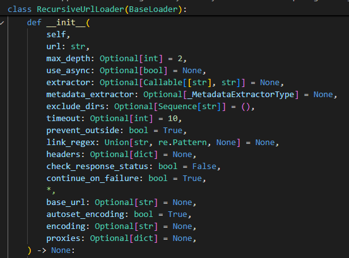Click the Sequence type in exclude_dirs
The image size is (349, 258).
(x=177, y=107)
